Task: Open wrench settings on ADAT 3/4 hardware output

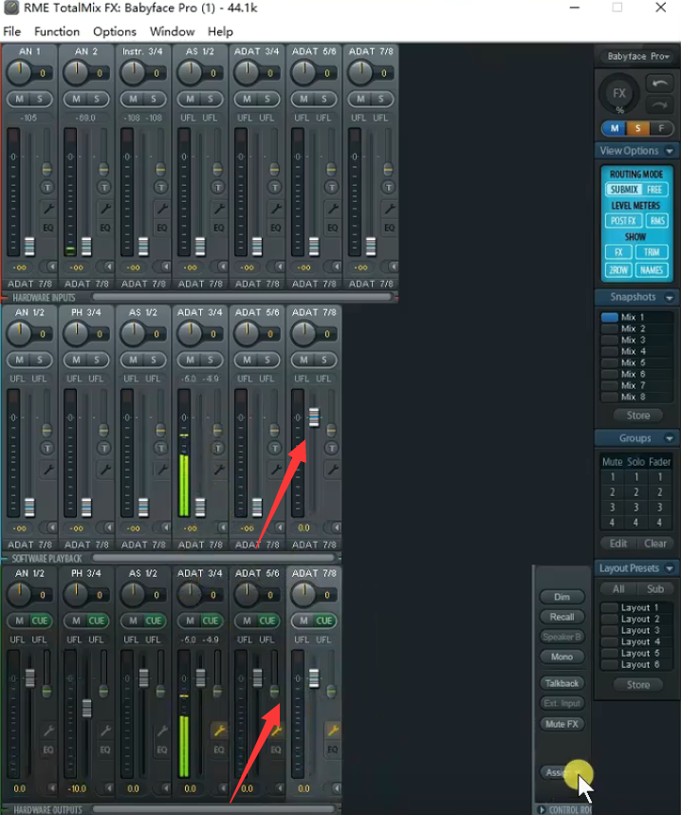Action: point(218,730)
